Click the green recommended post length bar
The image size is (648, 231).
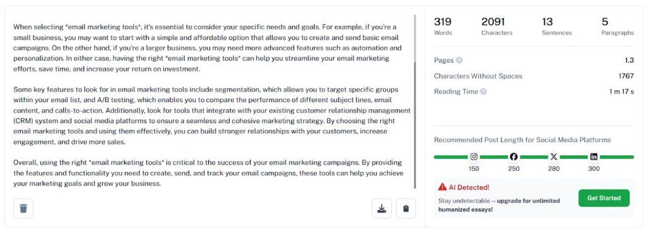pos(533,157)
